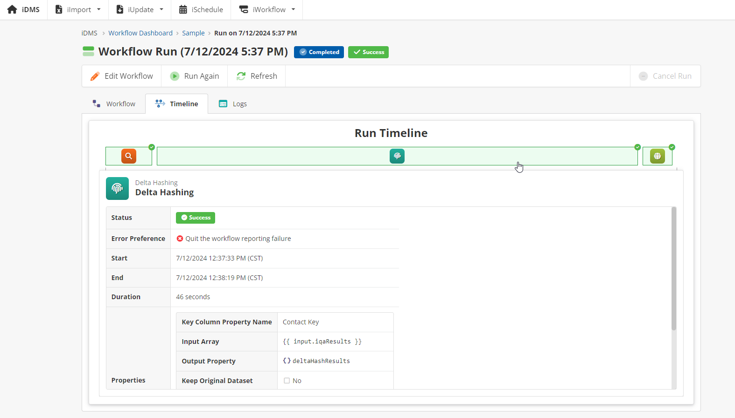Open the Sample breadcrumb link
The image size is (735, 418).
[193, 33]
